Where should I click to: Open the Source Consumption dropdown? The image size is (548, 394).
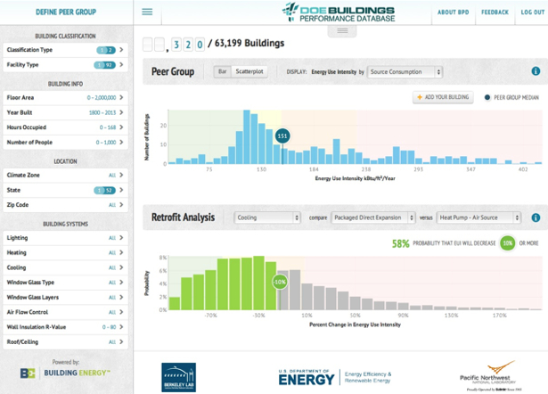coord(405,71)
